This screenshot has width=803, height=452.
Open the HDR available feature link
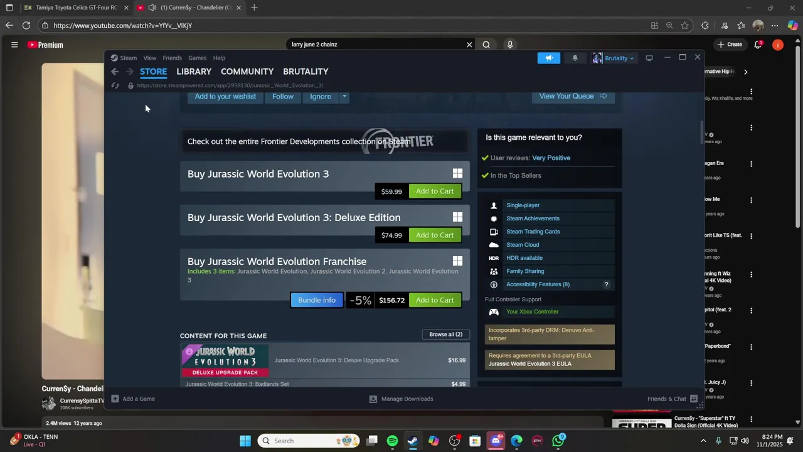coord(524,258)
